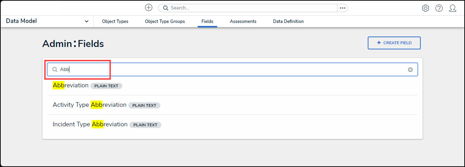Open the Object Type Groups tab
Screen dimensions: 465x167
[165, 22]
